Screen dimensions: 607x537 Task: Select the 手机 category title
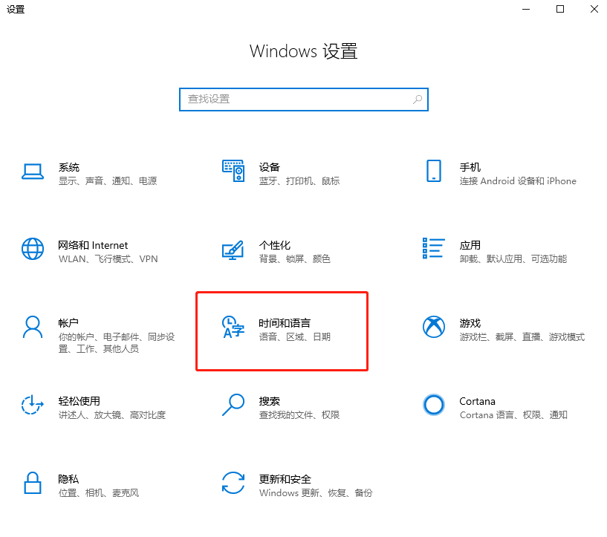470,167
